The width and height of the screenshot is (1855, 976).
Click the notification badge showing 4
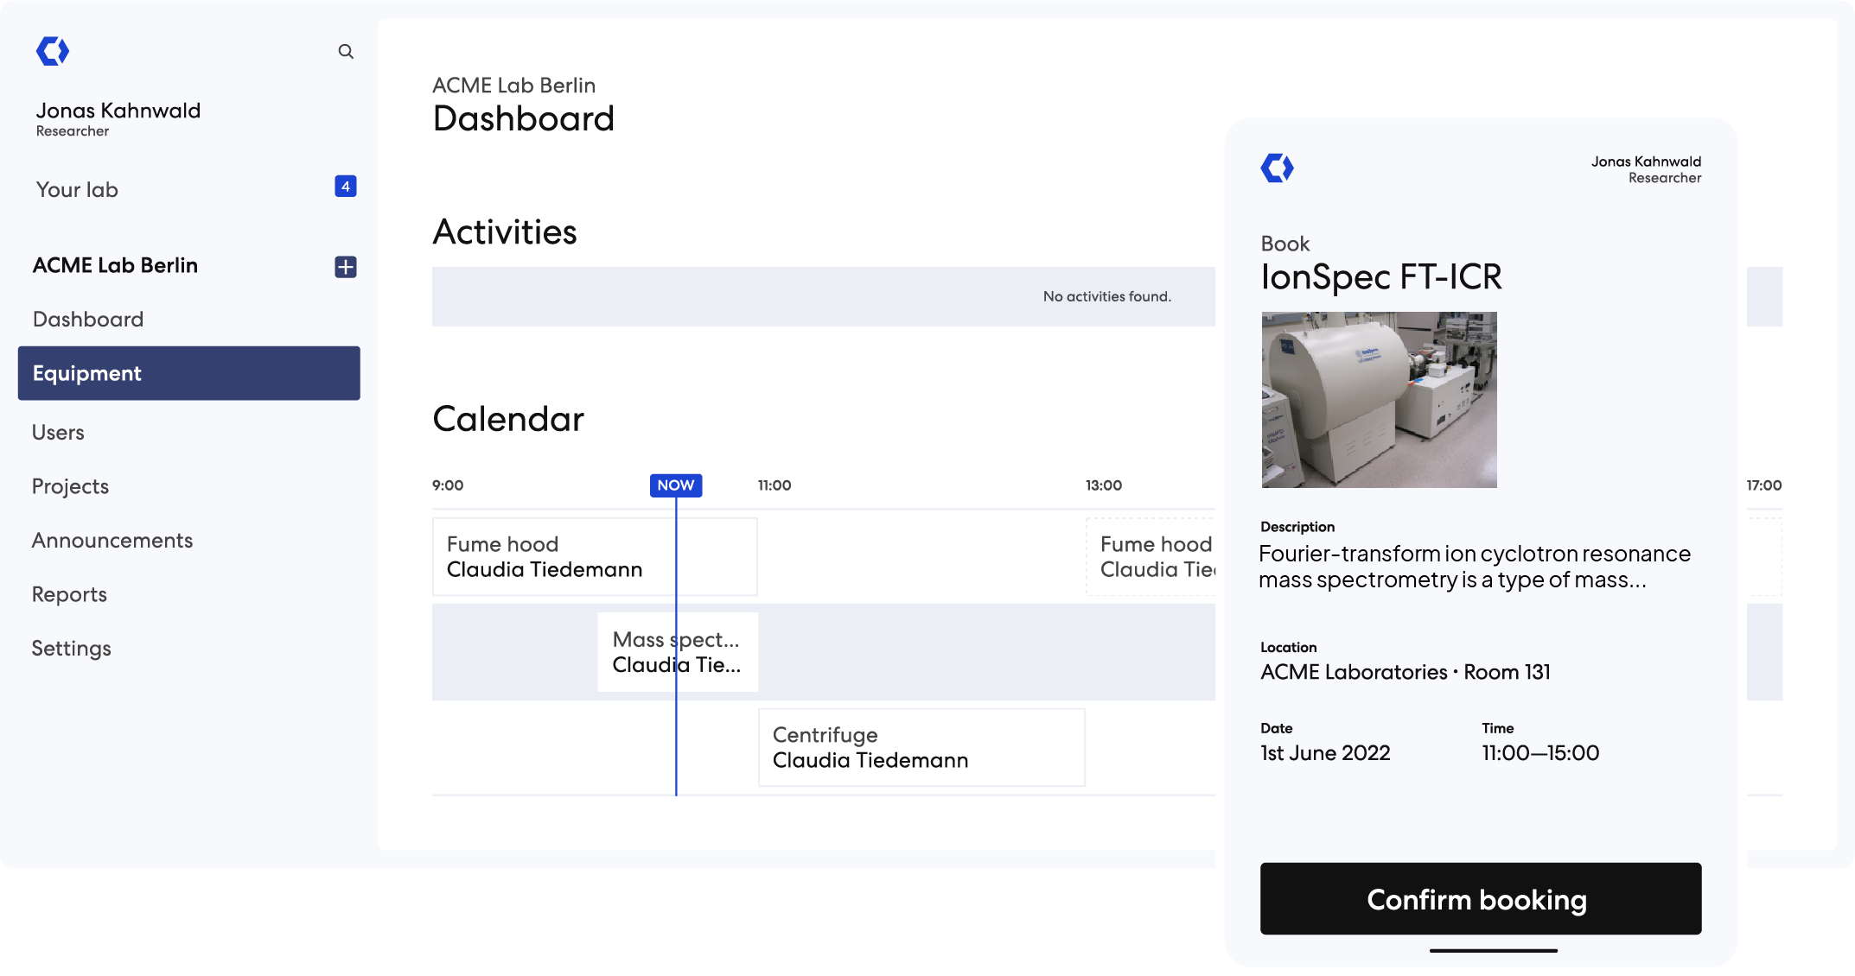346,187
